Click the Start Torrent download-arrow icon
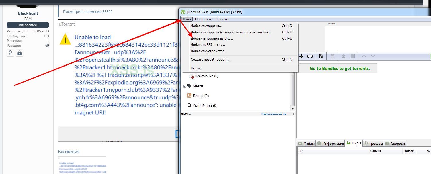This screenshot has height=174, width=431. point(343,56)
